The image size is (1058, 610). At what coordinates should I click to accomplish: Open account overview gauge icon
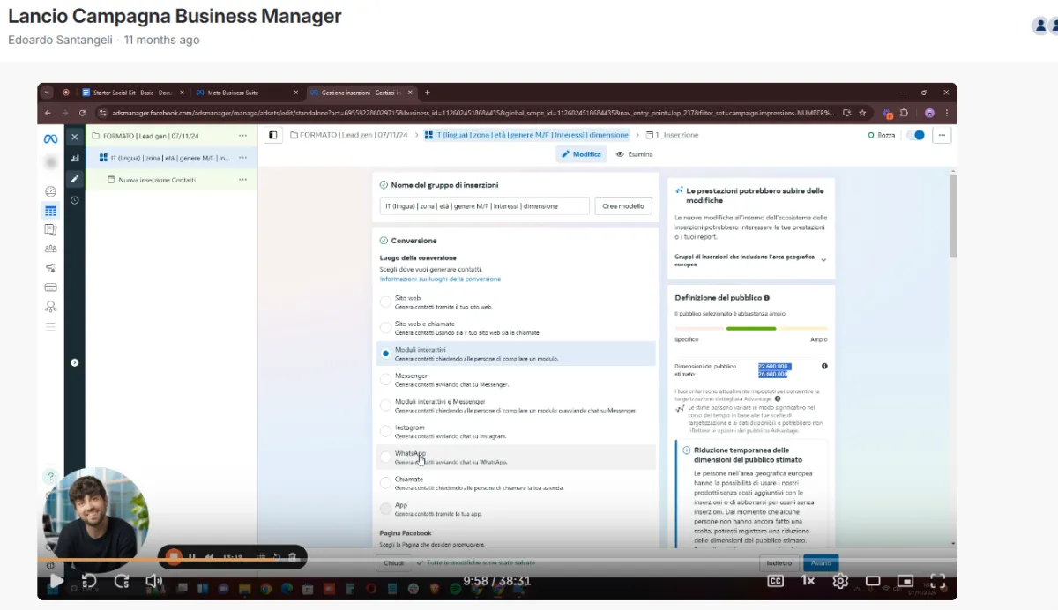click(x=50, y=191)
